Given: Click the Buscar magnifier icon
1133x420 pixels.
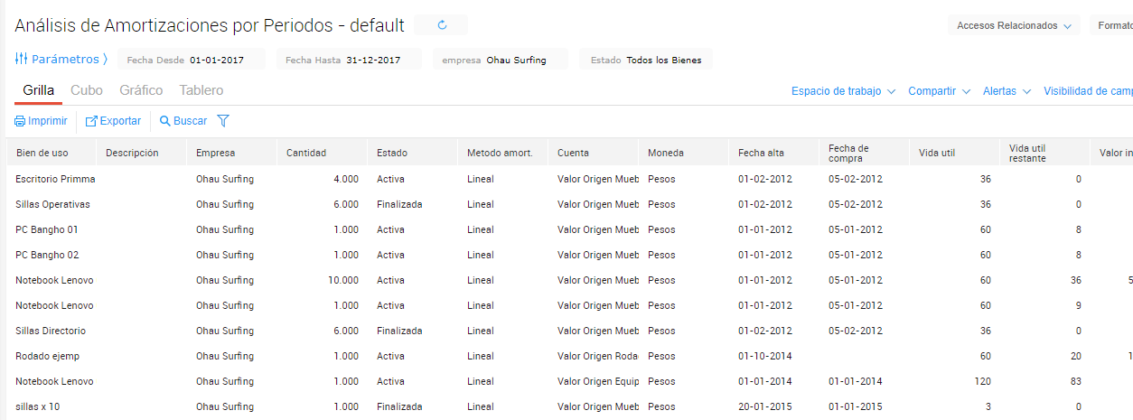Looking at the screenshot, I should (165, 121).
